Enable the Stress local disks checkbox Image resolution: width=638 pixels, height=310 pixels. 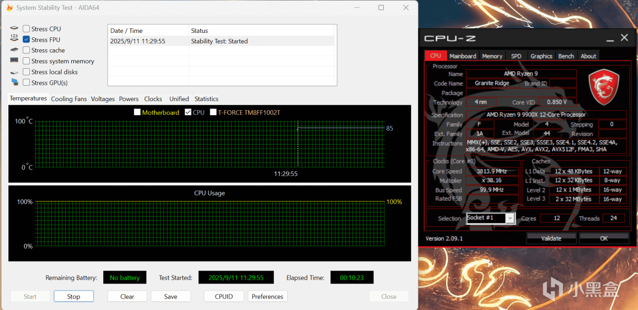(26, 72)
